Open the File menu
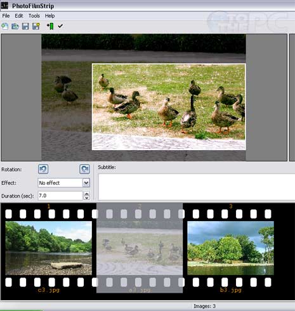295x311 pixels. point(6,16)
